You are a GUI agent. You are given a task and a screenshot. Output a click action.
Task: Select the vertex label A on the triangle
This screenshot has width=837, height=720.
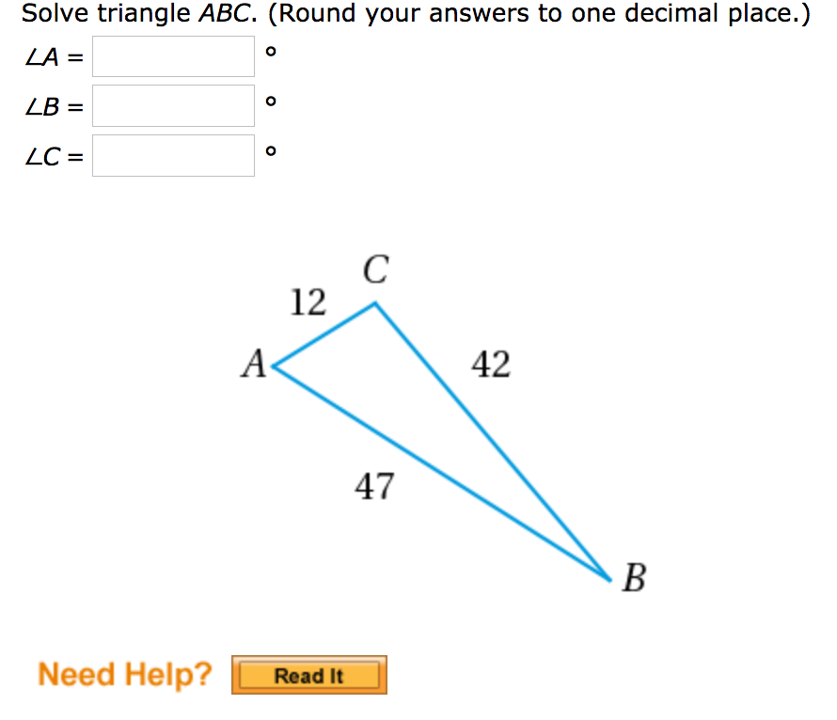(x=252, y=364)
